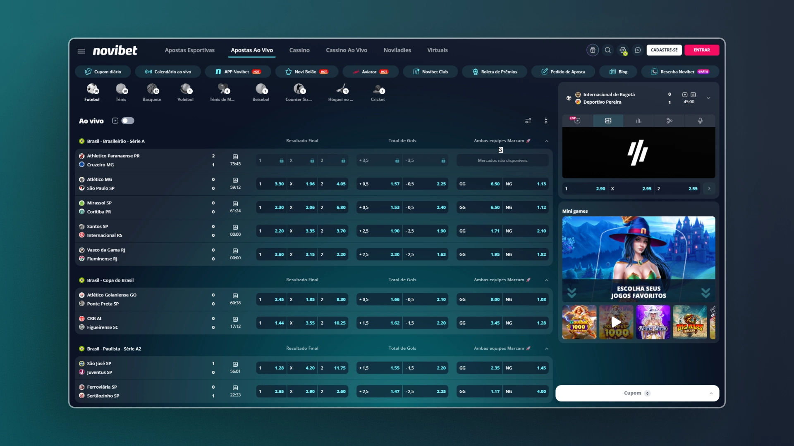794x446 pixels.
Task: Click the search magnifier icon
Action: click(607, 50)
